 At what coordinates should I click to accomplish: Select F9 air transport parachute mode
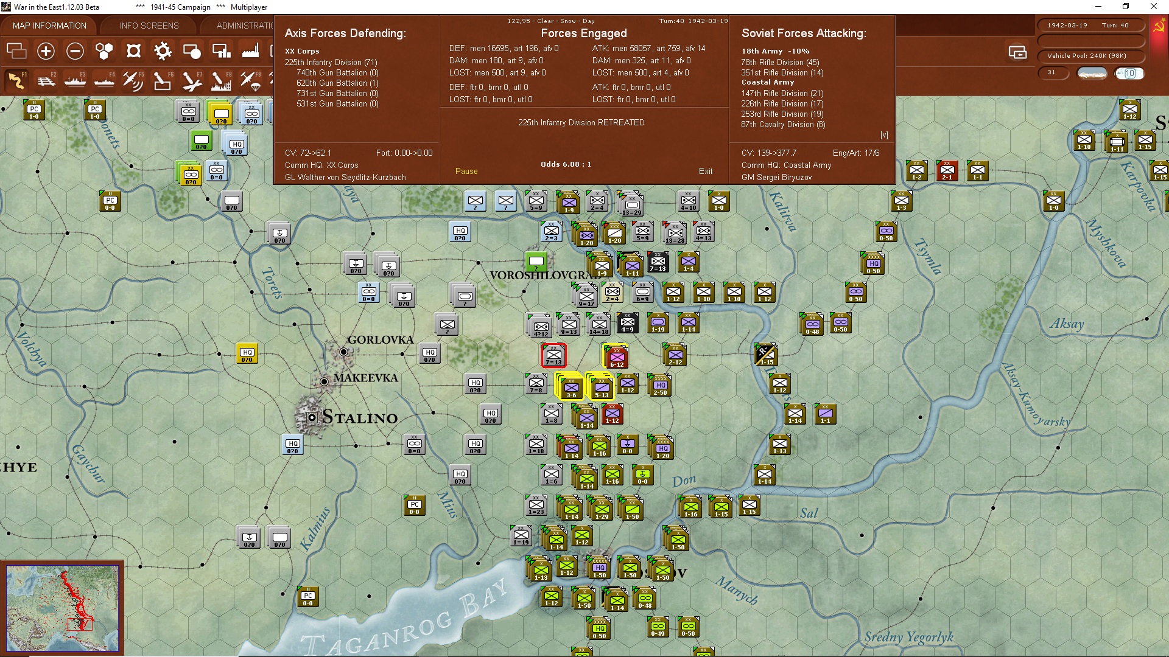pos(250,80)
